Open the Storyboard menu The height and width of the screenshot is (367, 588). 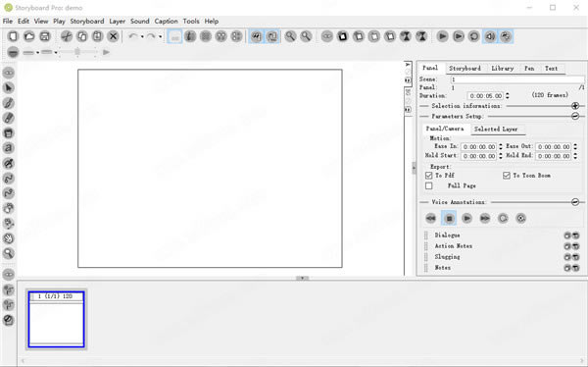point(87,21)
